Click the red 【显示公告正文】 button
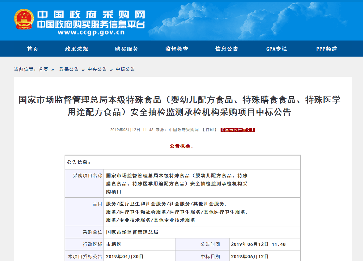363x261 pixels. click(x=238, y=130)
